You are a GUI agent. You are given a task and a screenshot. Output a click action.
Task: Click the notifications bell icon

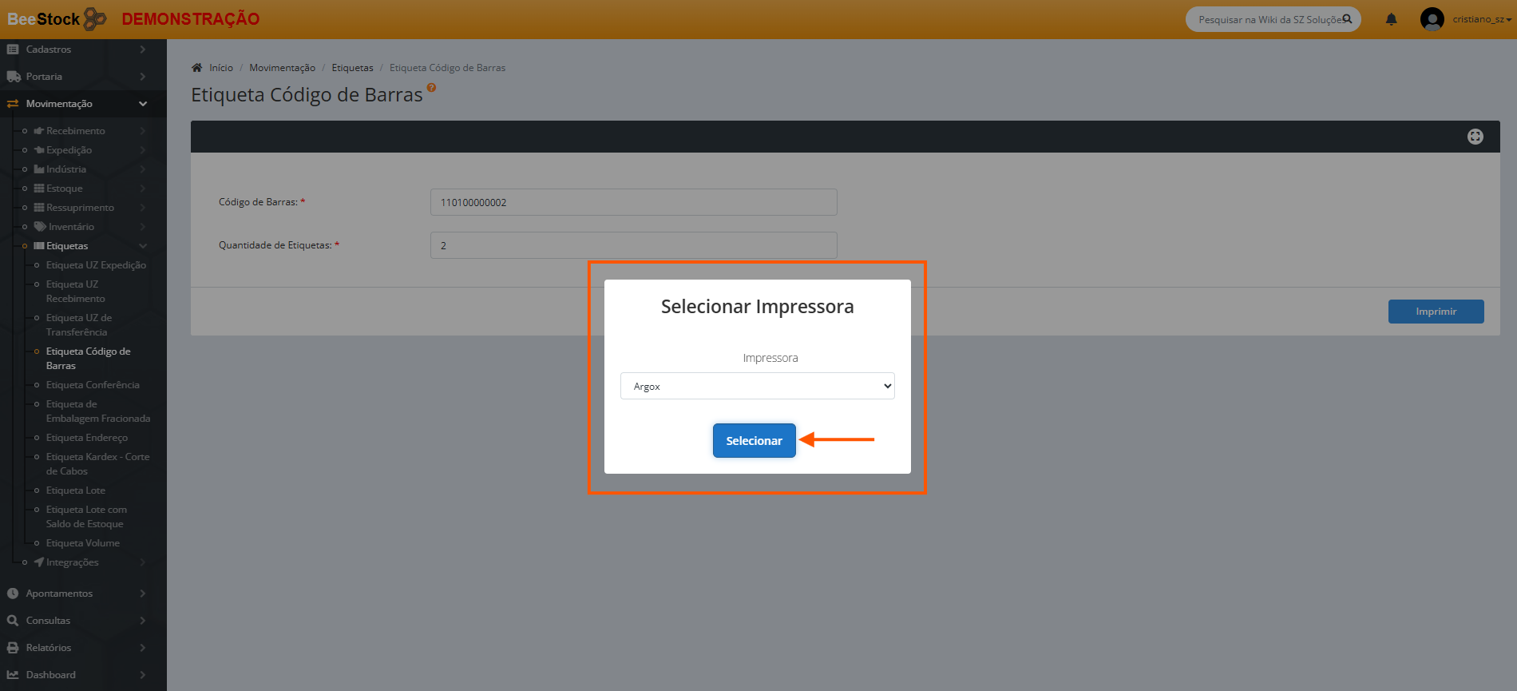[x=1391, y=19]
